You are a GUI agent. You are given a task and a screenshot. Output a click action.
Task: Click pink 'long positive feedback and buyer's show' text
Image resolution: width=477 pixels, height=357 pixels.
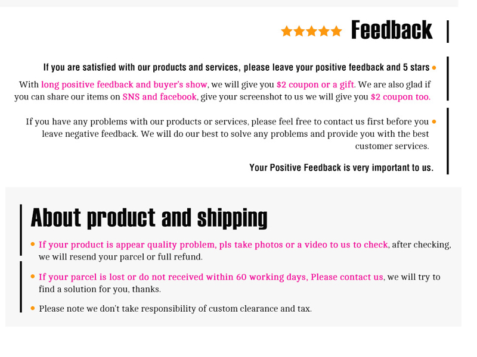coord(124,84)
